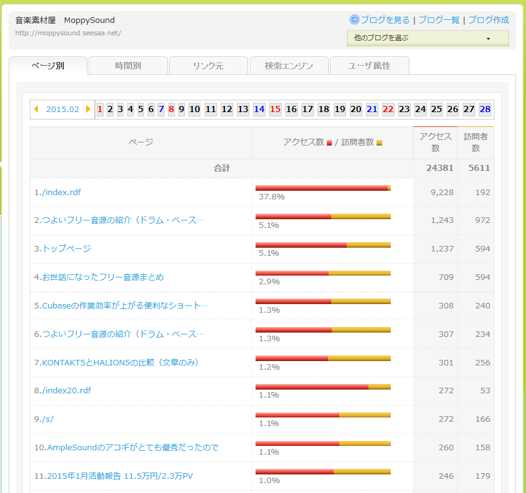Viewport: 526px width, 493px height.
Task: Switch to the 時間別 tab
Action: pyautogui.click(x=128, y=66)
